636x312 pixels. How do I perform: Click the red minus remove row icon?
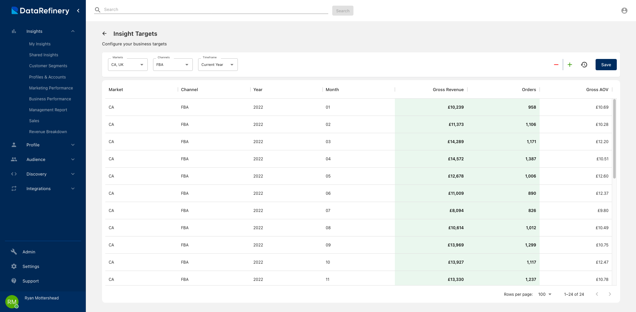click(556, 65)
